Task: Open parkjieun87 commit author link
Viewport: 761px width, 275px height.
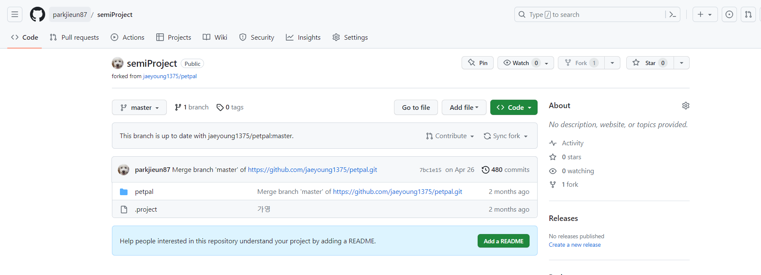Action: 152,169
